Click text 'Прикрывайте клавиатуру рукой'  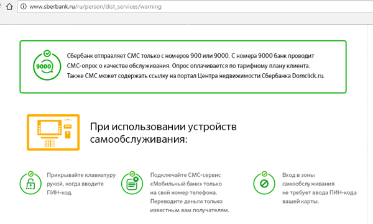tap(81, 179)
